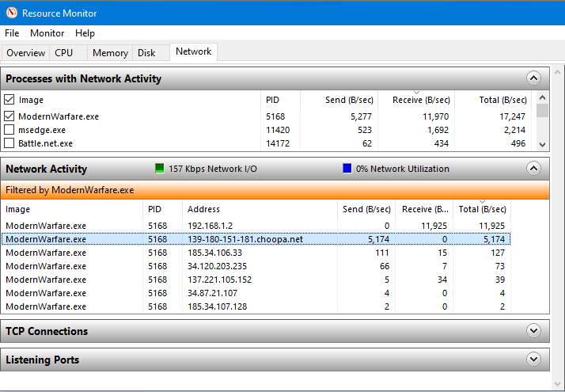Select the 185.34.107.128 address row

[x=256, y=306]
